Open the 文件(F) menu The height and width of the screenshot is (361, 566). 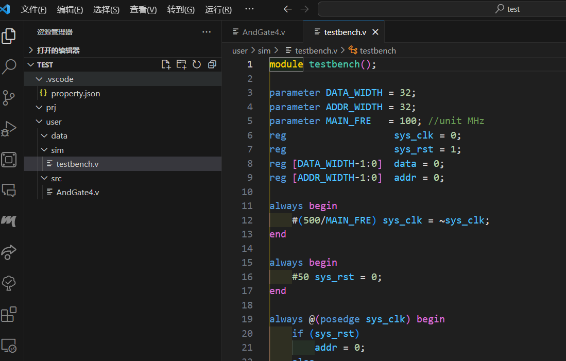coord(34,9)
